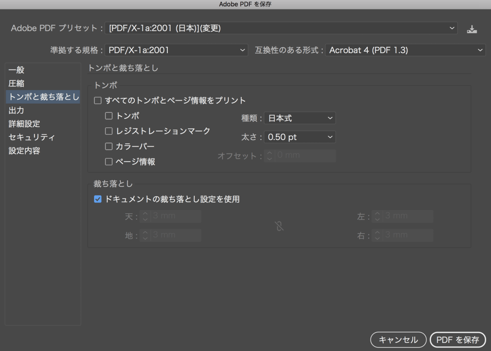
Task: Click the PDF を保存 button
Action: [457, 339]
